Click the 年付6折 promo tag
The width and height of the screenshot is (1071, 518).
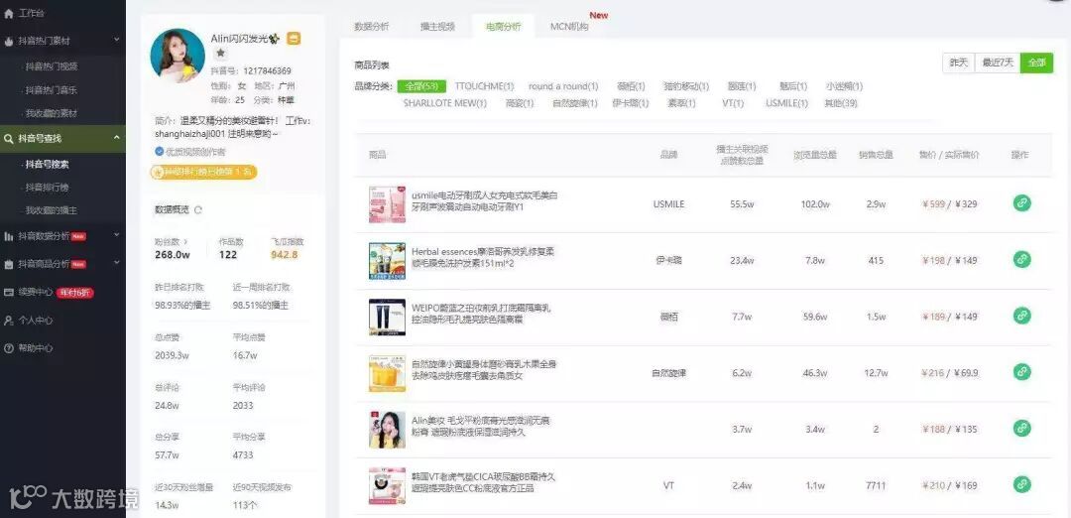(x=75, y=293)
